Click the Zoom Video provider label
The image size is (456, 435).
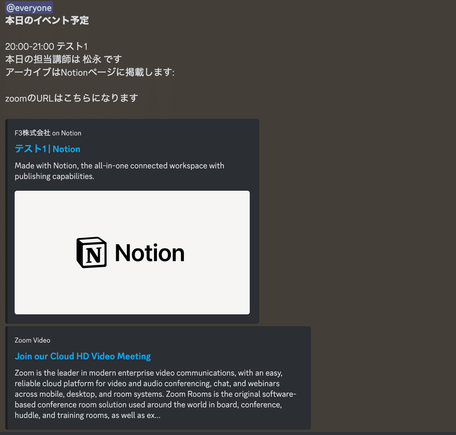(x=32, y=340)
